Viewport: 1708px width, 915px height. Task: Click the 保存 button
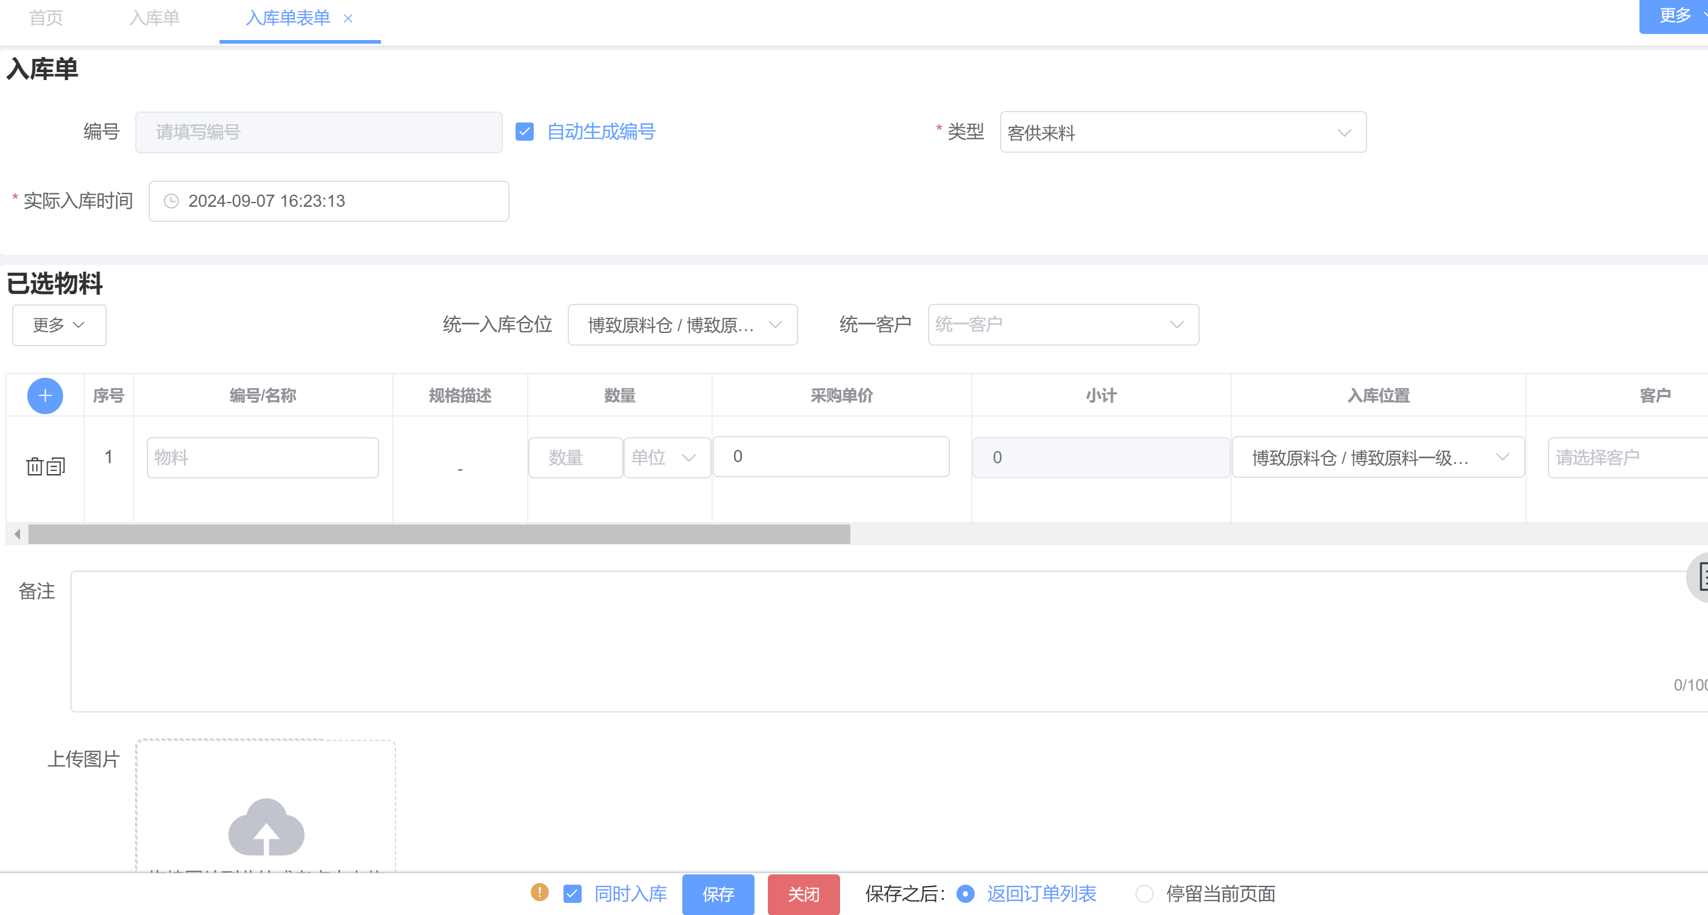718,894
